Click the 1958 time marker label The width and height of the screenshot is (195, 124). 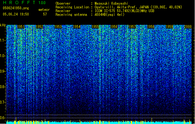pyautogui.click(x=151, y=27)
